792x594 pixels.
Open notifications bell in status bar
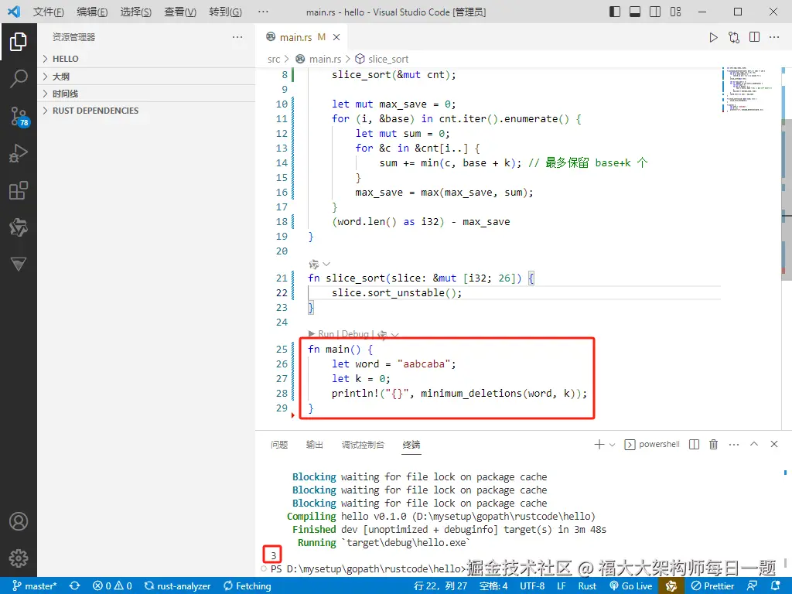click(776, 586)
